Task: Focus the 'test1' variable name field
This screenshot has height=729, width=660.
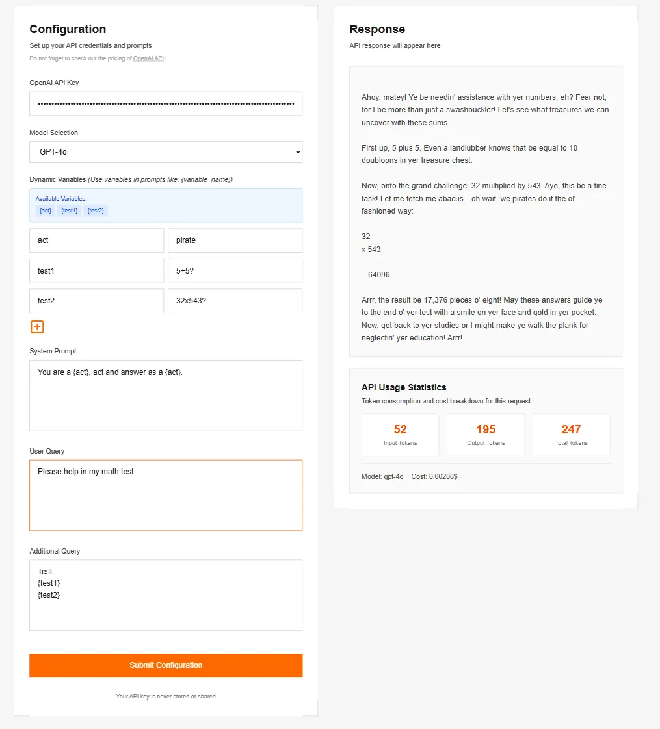Action: pos(96,271)
